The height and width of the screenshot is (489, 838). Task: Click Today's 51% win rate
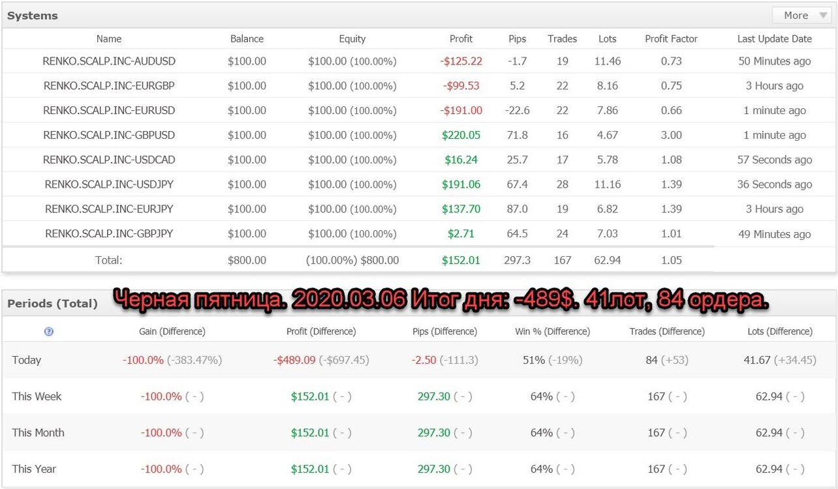coord(534,360)
